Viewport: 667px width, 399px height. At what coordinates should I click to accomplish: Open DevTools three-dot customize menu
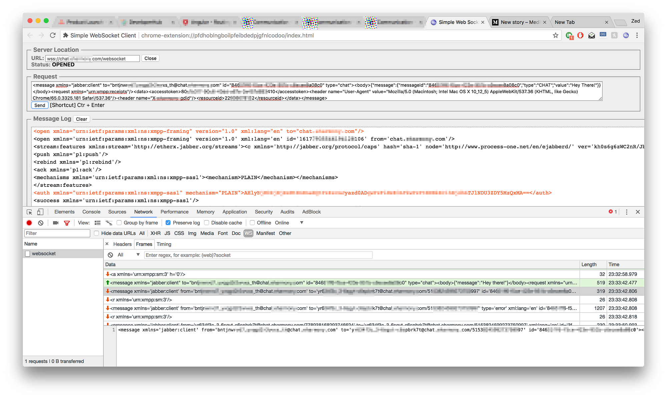click(627, 212)
